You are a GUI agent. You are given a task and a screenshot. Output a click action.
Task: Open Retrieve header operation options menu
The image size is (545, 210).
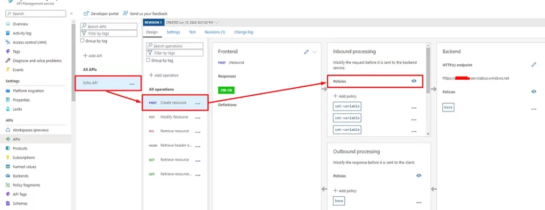click(x=198, y=147)
